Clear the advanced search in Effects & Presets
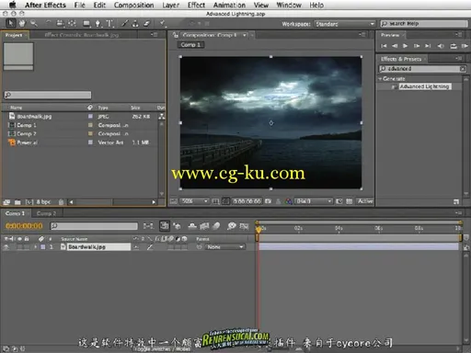 463,69
